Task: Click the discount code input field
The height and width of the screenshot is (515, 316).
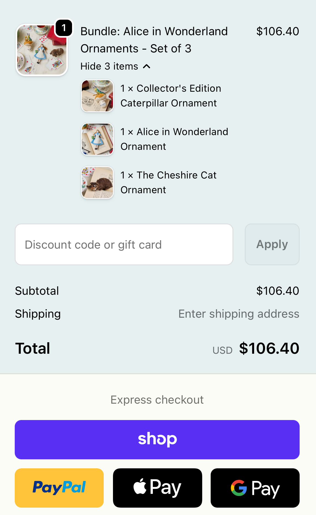Action: click(x=124, y=244)
